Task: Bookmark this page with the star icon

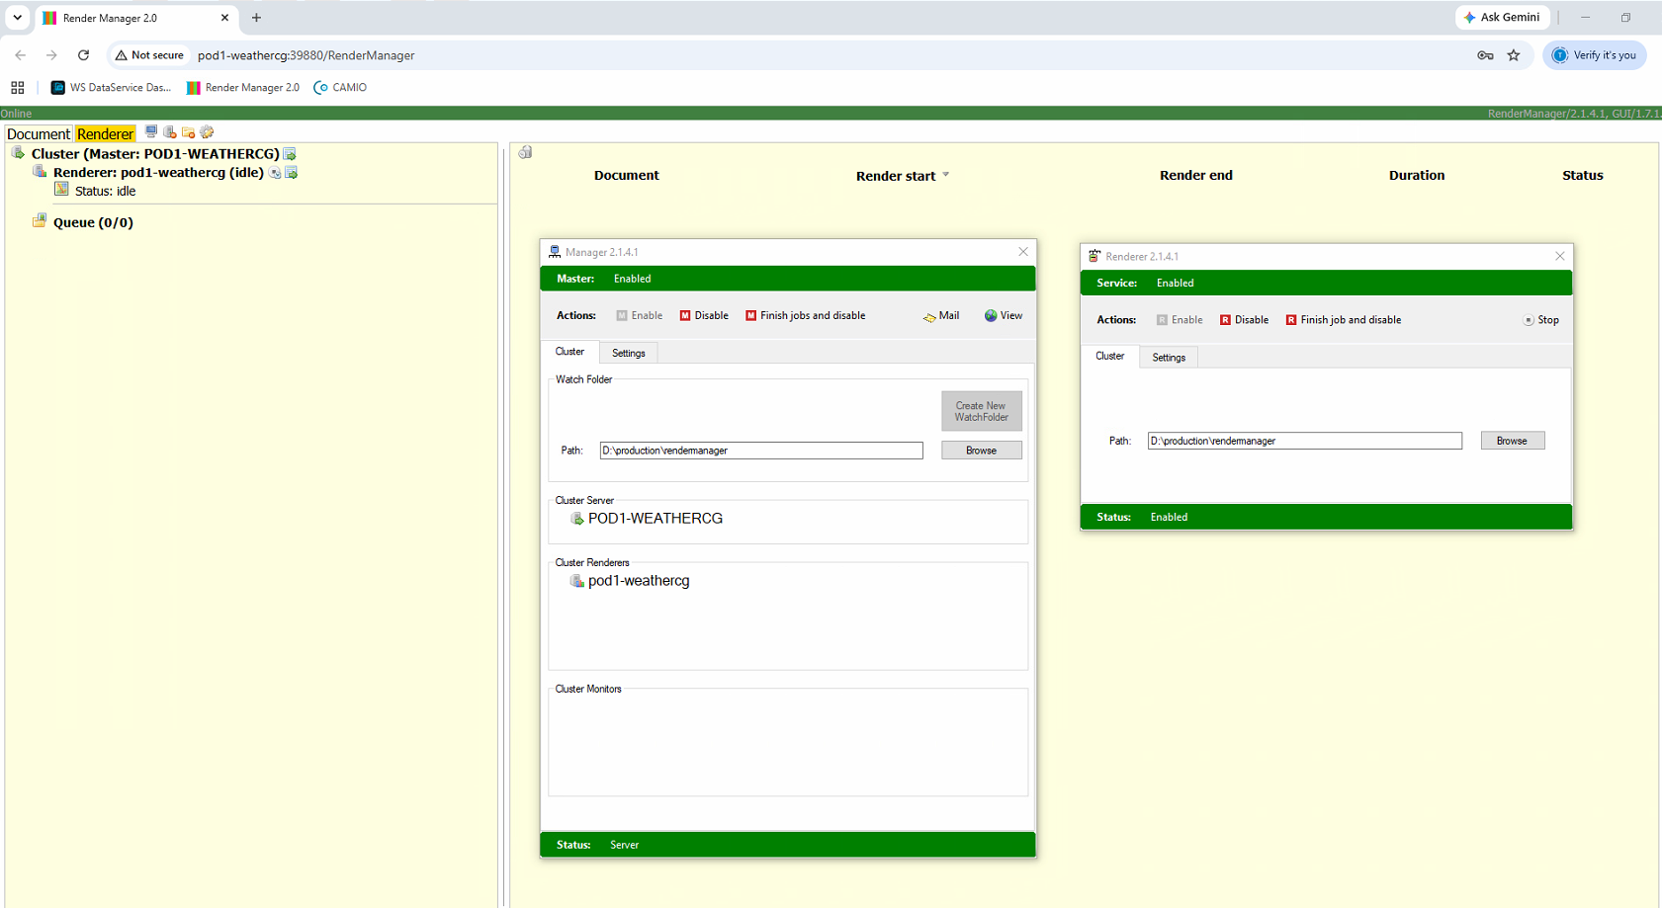Action: coord(1513,55)
